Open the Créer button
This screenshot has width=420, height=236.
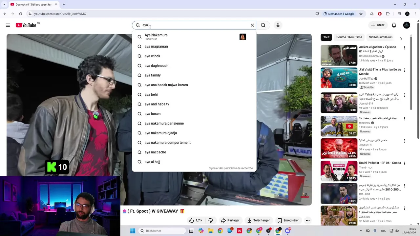(377, 25)
